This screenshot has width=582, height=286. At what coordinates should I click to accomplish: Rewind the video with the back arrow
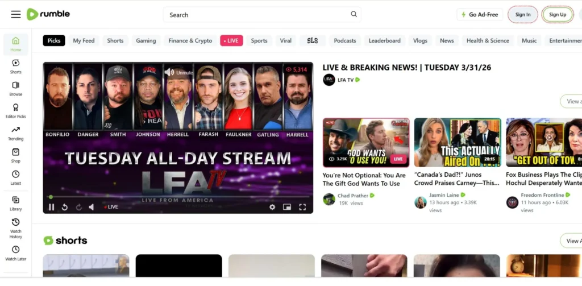[x=65, y=207]
